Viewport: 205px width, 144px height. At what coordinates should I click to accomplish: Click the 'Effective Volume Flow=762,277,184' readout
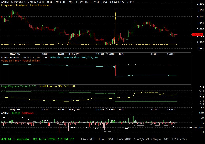pyautogui.click(x=74, y=57)
